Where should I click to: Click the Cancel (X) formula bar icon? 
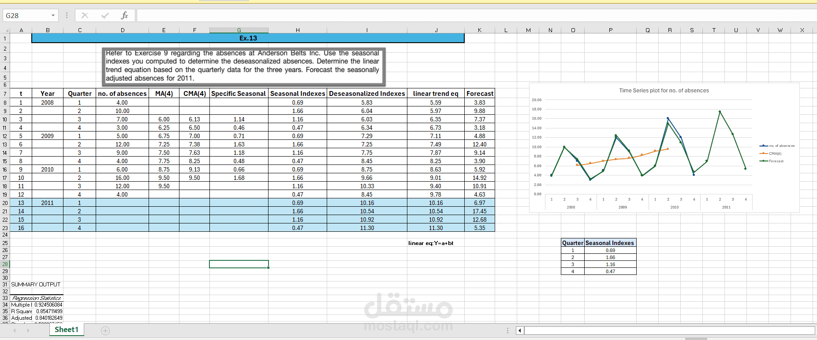pyautogui.click(x=85, y=15)
